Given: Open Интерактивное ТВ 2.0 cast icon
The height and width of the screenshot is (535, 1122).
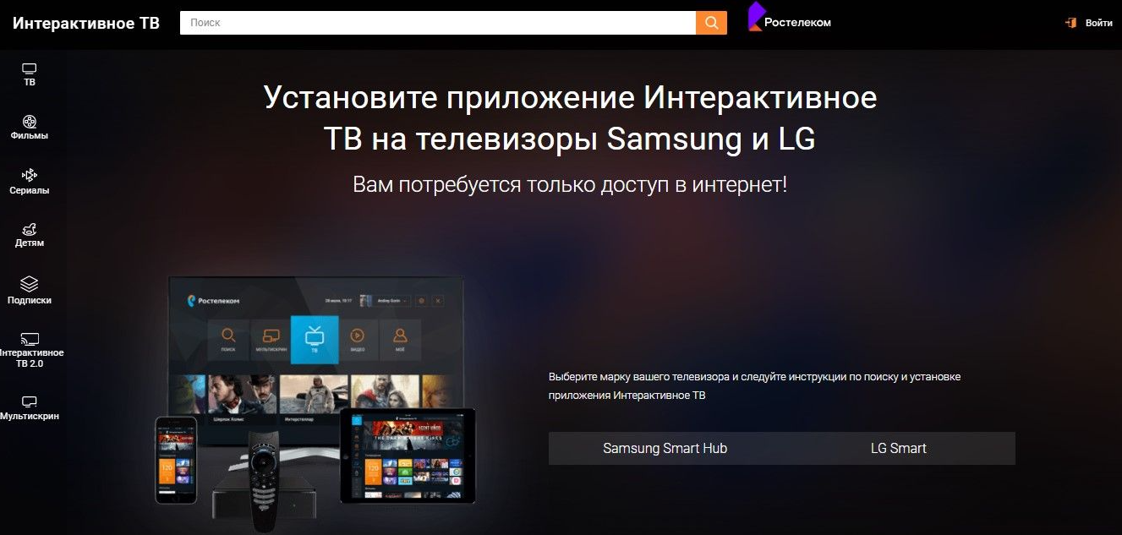Looking at the screenshot, I should 30,338.
